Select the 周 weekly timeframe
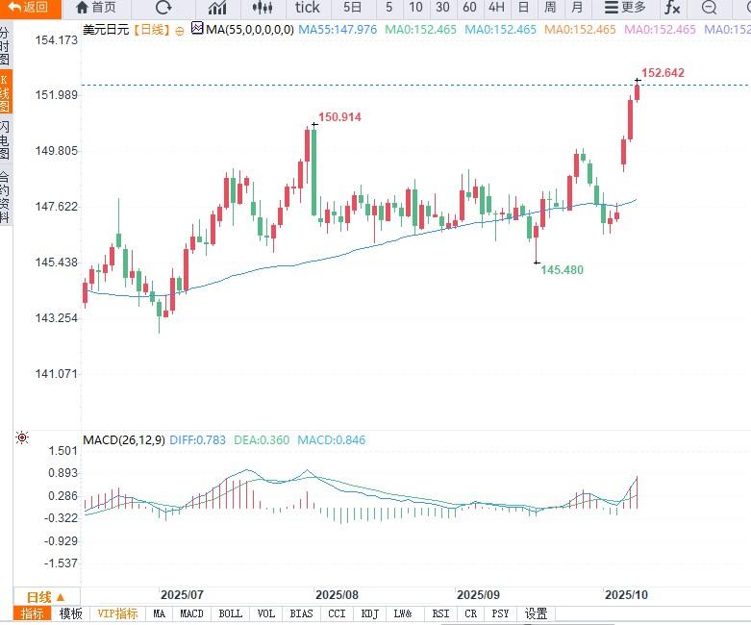The height and width of the screenshot is (625, 751). (x=549, y=8)
